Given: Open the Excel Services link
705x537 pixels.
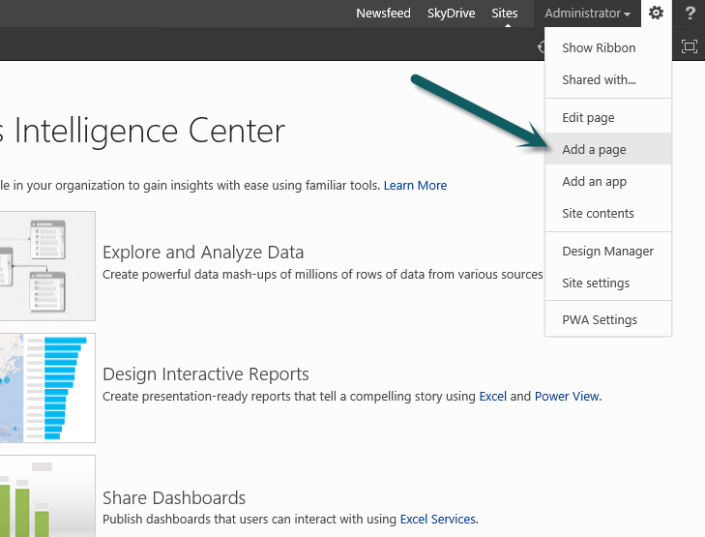Looking at the screenshot, I should 438,520.
